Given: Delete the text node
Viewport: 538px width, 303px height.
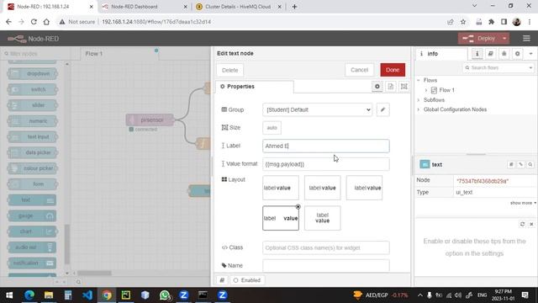Looking at the screenshot, I should coord(229,70).
